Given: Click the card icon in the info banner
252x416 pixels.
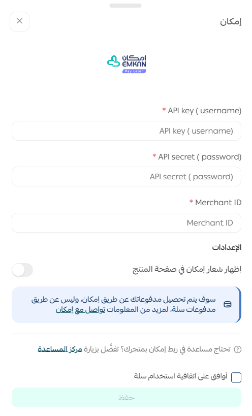Looking at the screenshot, I should click(x=228, y=304).
